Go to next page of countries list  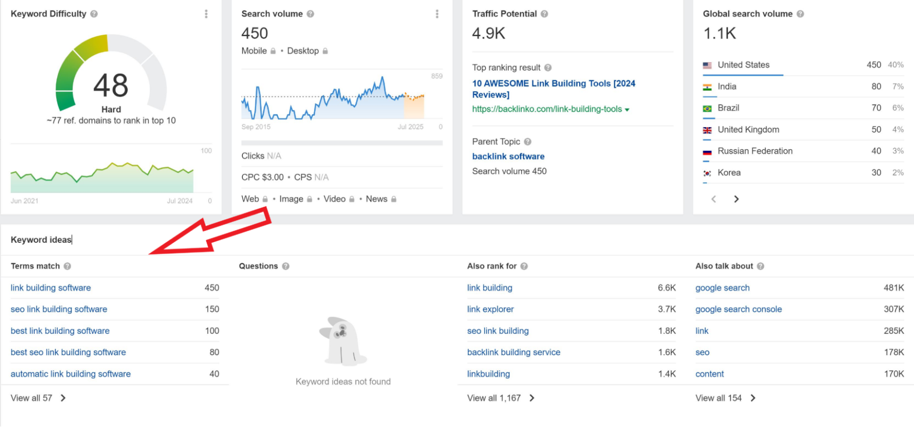tap(736, 199)
